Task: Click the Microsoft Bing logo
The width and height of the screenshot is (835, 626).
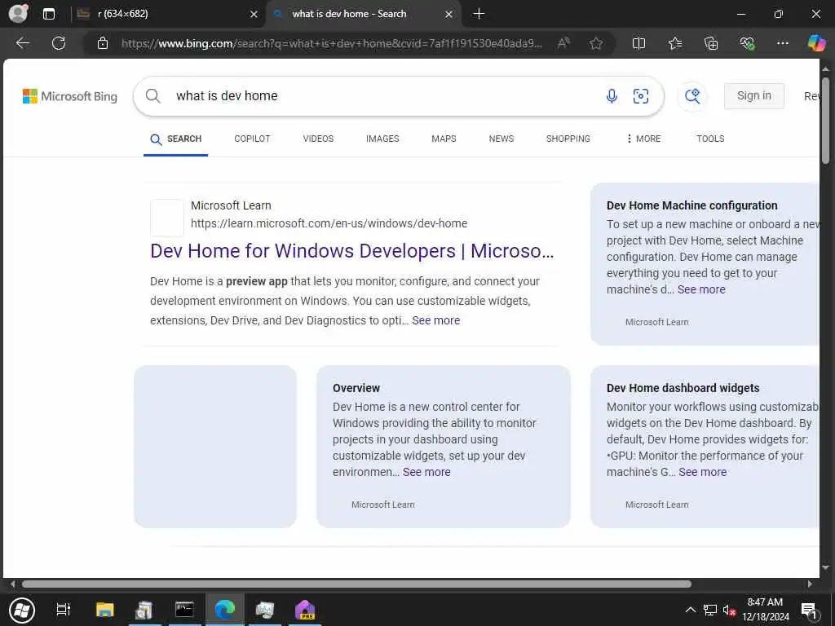Action: point(70,96)
